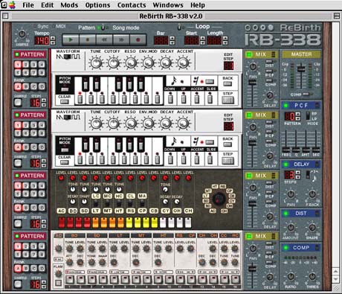Toggle the Master COMP switch
Viewport: 342px width, 294px height.
[x=306, y=94]
